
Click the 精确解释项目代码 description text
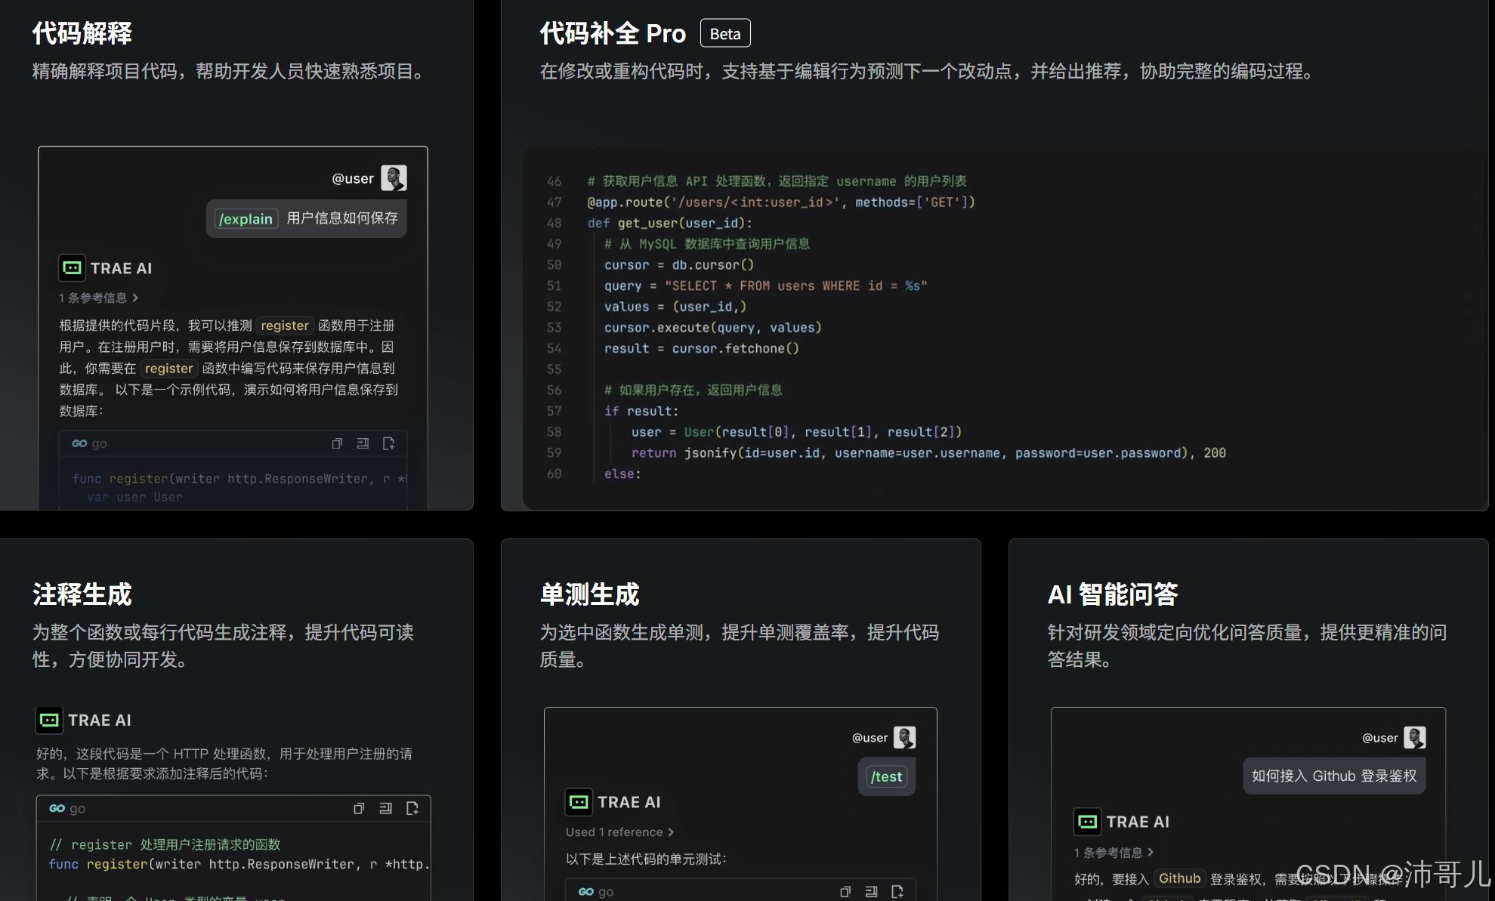(x=231, y=72)
